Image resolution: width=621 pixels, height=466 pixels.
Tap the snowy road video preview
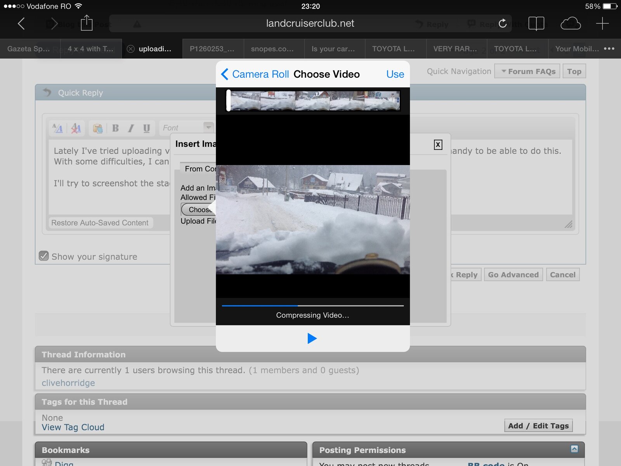pos(313,220)
